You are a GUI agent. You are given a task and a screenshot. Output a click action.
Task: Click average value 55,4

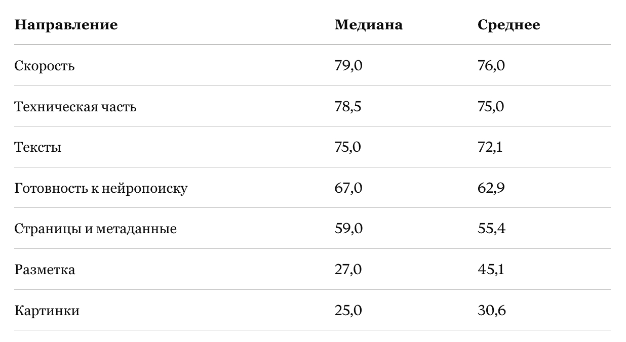[491, 229]
